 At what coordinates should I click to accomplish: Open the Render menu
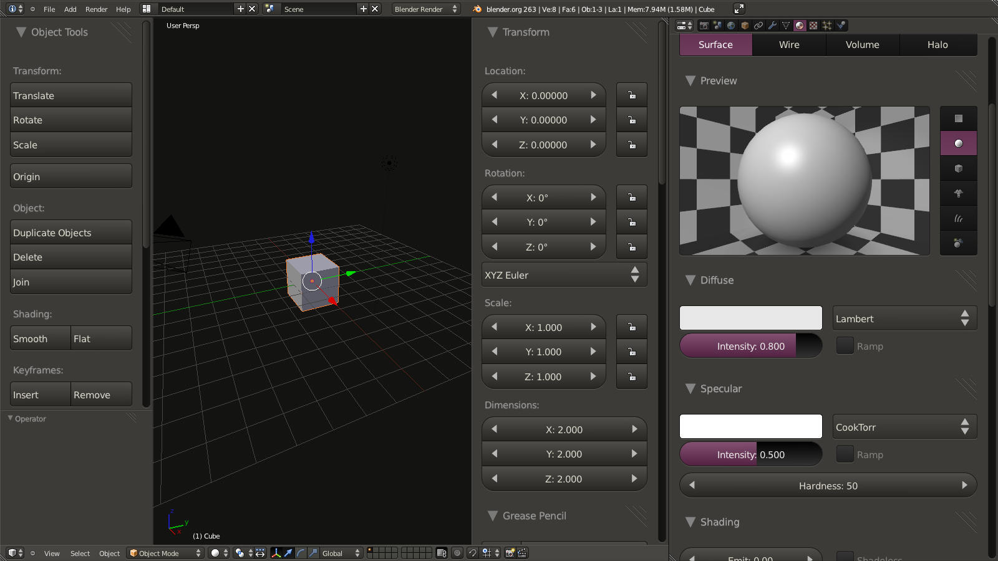(x=96, y=9)
